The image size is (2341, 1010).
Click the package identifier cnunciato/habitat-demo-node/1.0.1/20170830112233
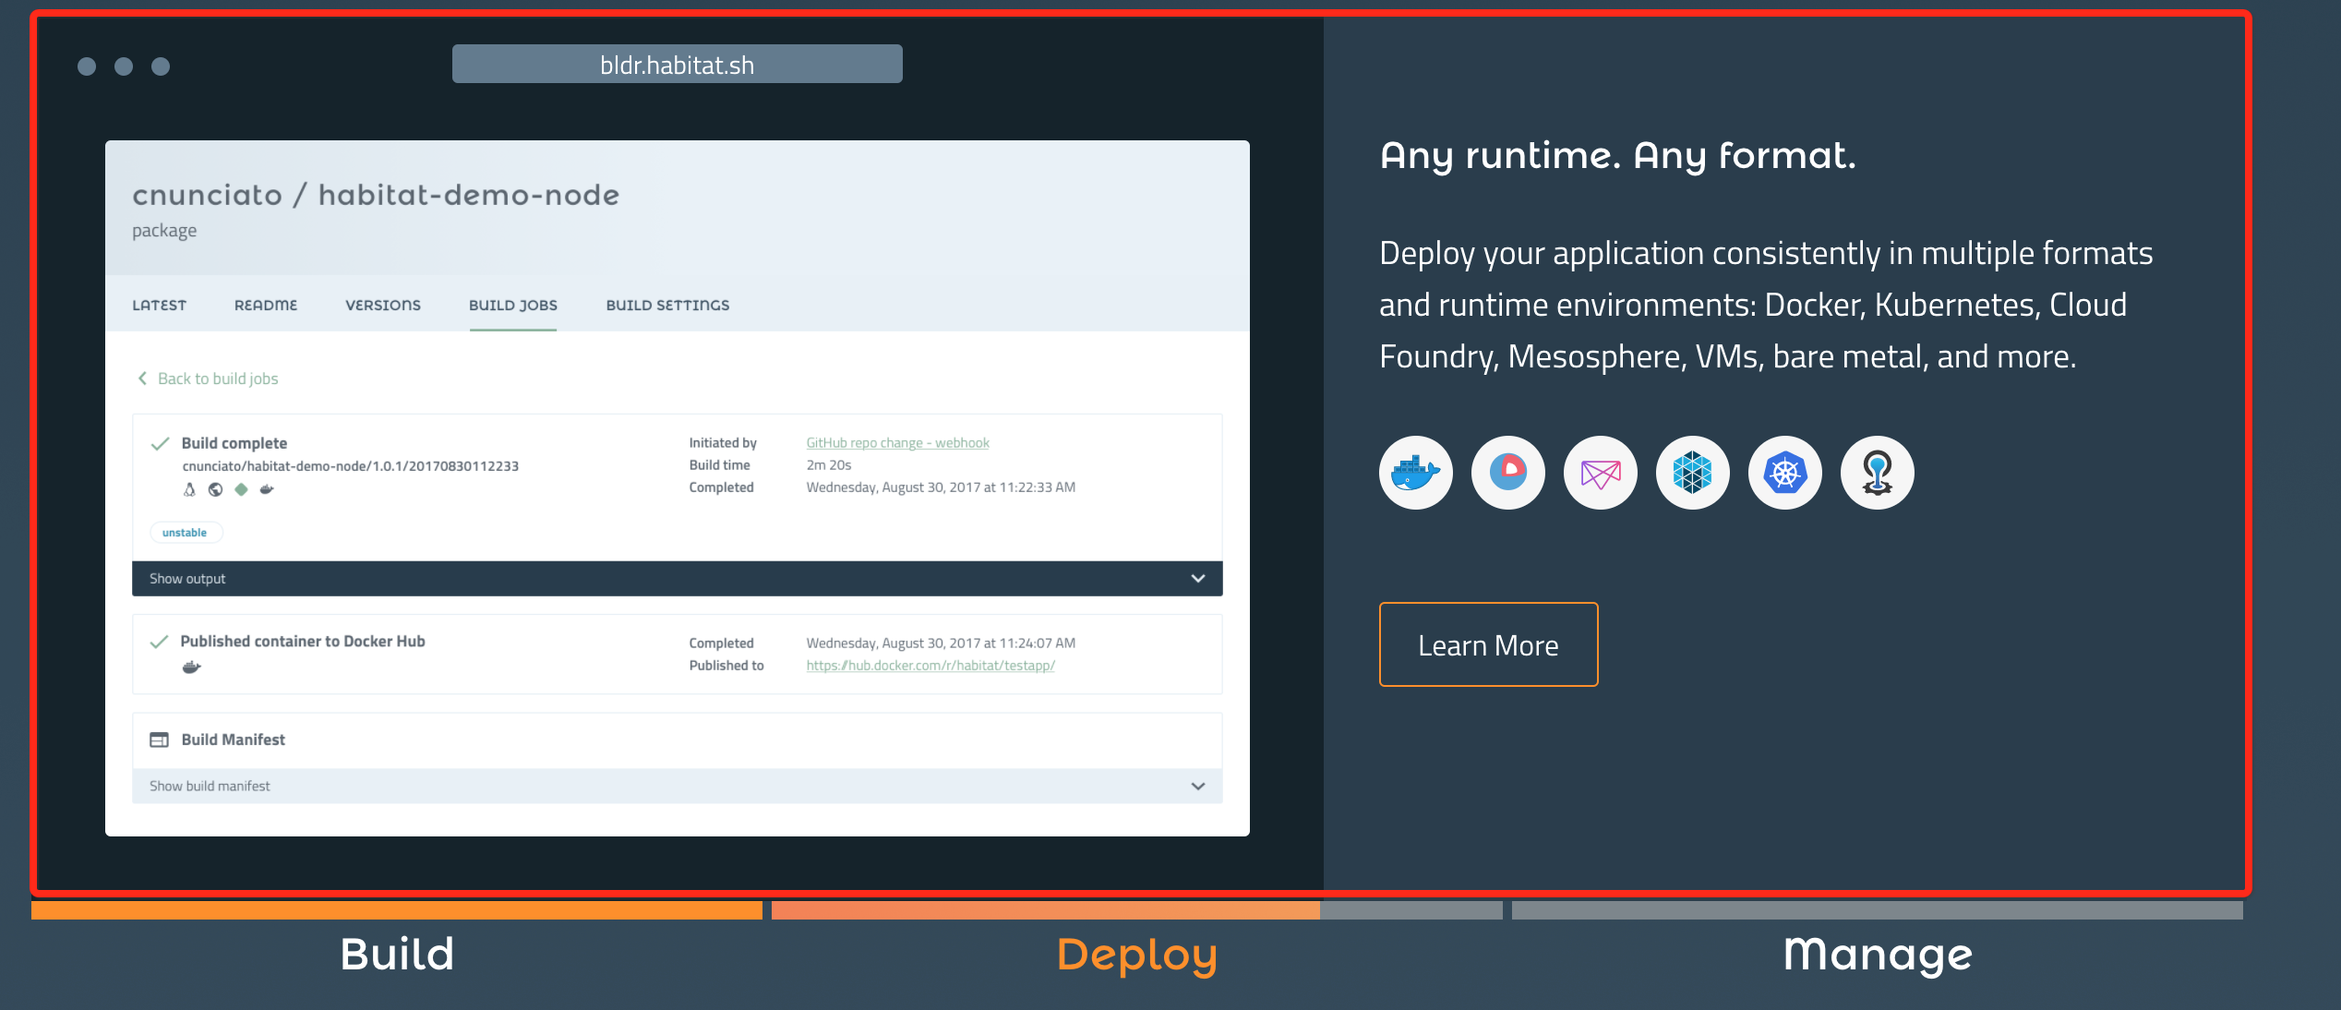pos(351,466)
